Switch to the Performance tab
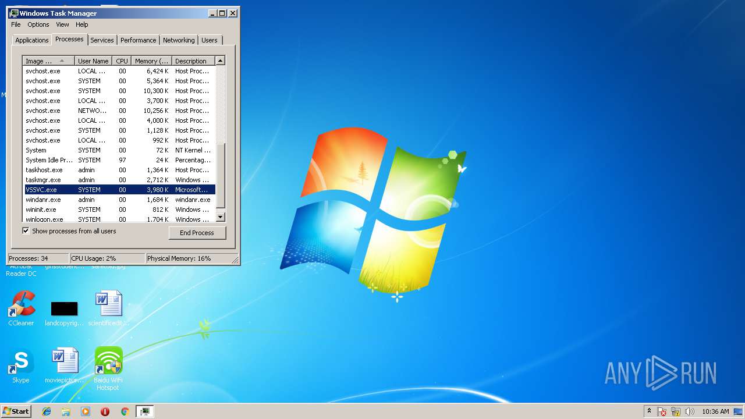 pos(139,40)
